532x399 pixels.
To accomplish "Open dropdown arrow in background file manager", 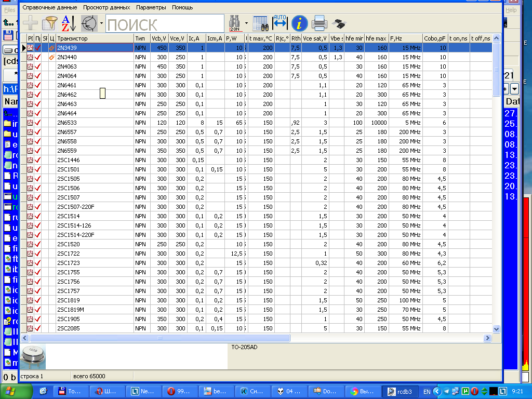I will (x=514, y=89).
